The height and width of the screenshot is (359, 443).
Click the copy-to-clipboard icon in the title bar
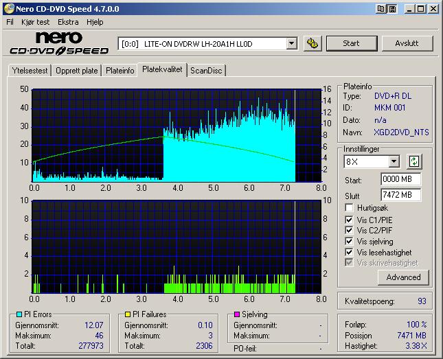380,9
